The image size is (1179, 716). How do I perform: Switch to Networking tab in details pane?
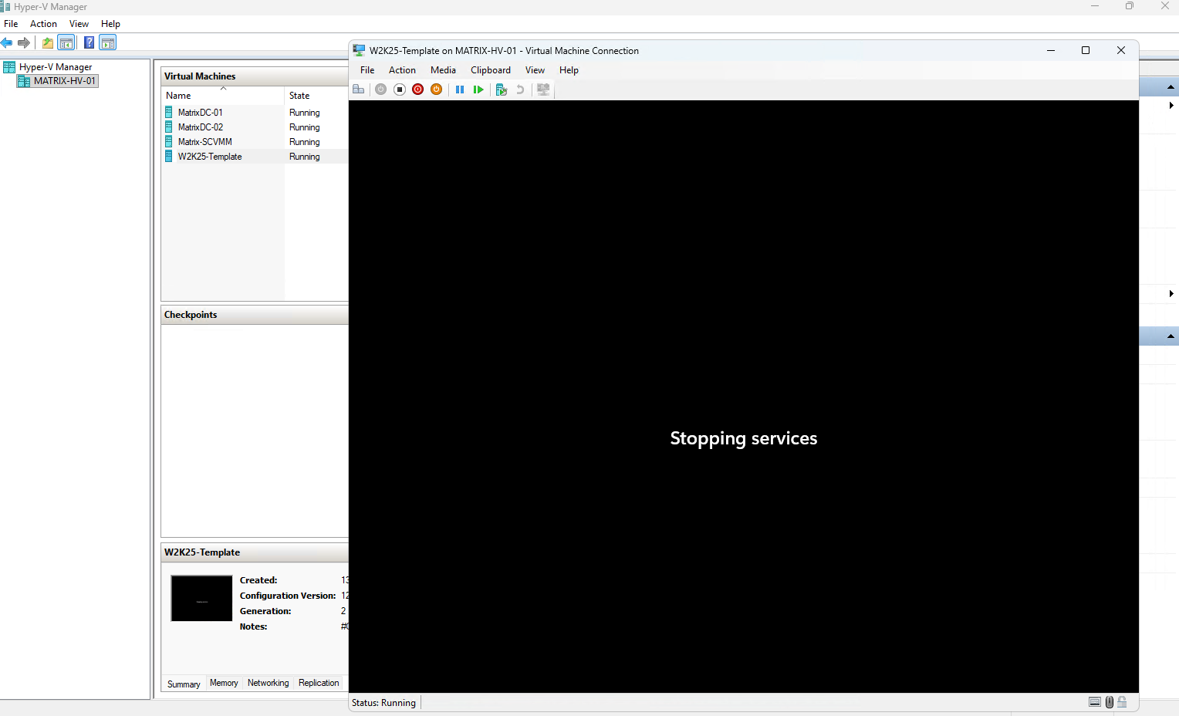[x=268, y=683]
